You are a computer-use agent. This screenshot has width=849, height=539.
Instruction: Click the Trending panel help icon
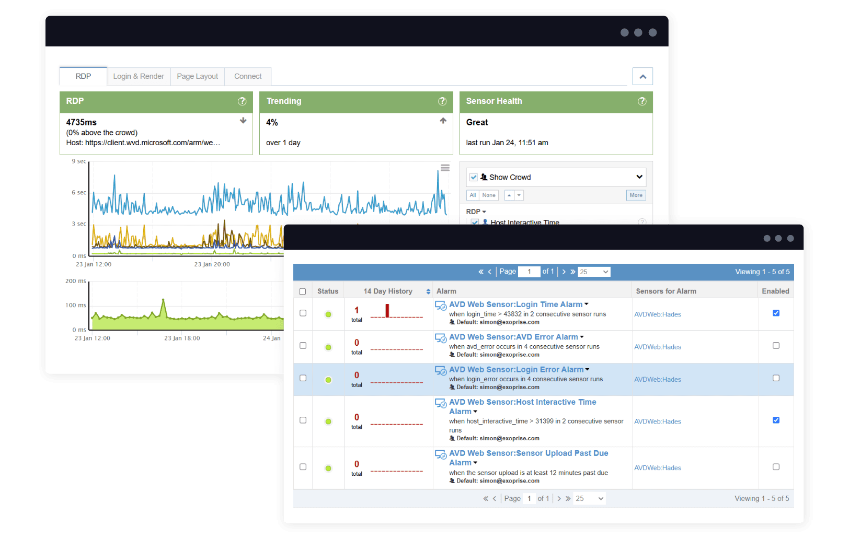(x=442, y=101)
